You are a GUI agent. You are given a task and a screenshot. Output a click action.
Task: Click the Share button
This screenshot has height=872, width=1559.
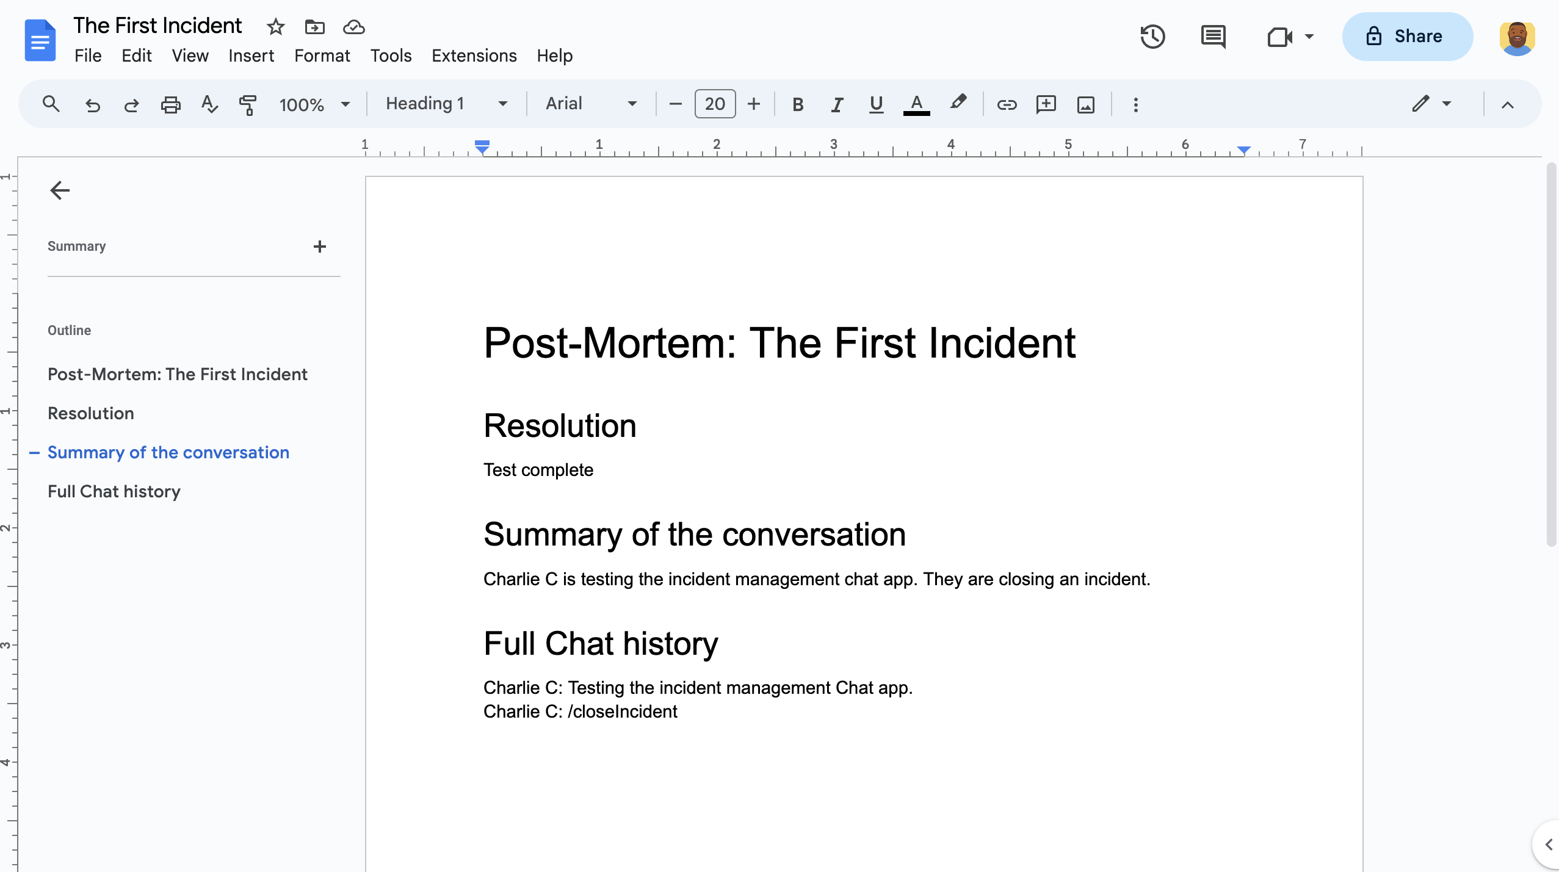tap(1407, 37)
